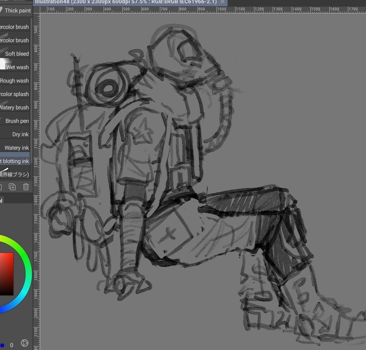Viewport: 366px width, 350px height.
Task: Delete the selected sub tool
Action: 26,187
